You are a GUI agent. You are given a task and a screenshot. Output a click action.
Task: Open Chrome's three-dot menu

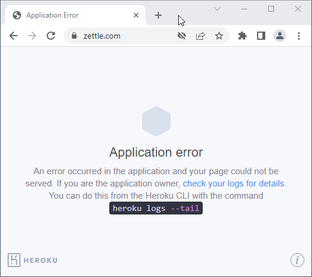point(299,36)
